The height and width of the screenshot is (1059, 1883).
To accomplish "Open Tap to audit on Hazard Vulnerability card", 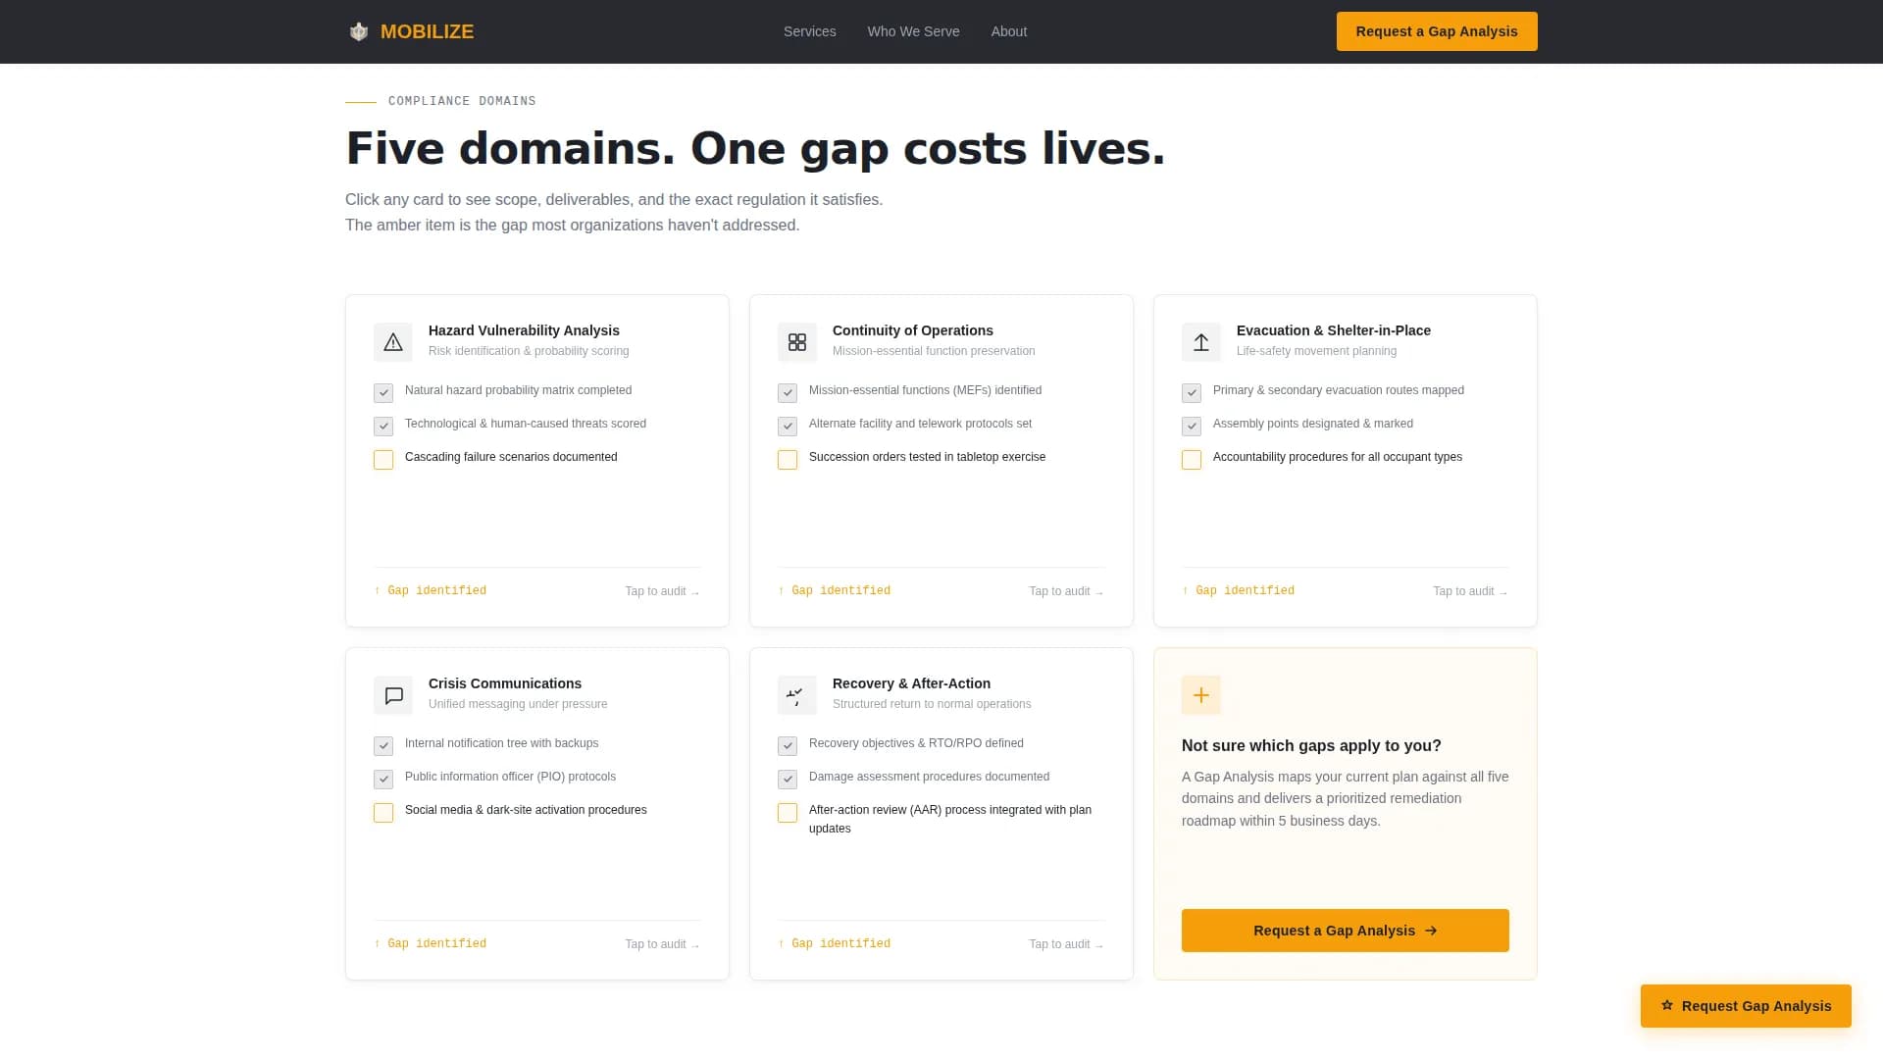I will point(662,591).
